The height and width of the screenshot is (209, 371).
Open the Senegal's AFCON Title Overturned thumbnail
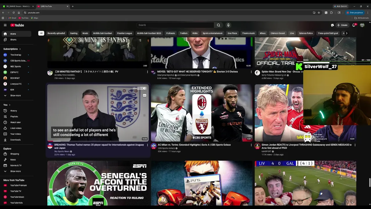point(98,183)
